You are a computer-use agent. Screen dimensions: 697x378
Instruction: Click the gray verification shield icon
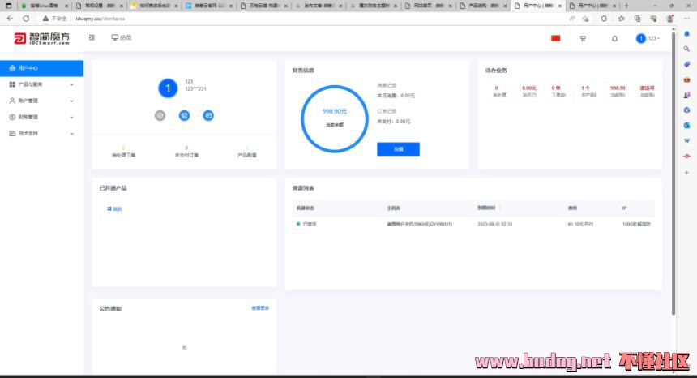pyautogui.click(x=160, y=115)
